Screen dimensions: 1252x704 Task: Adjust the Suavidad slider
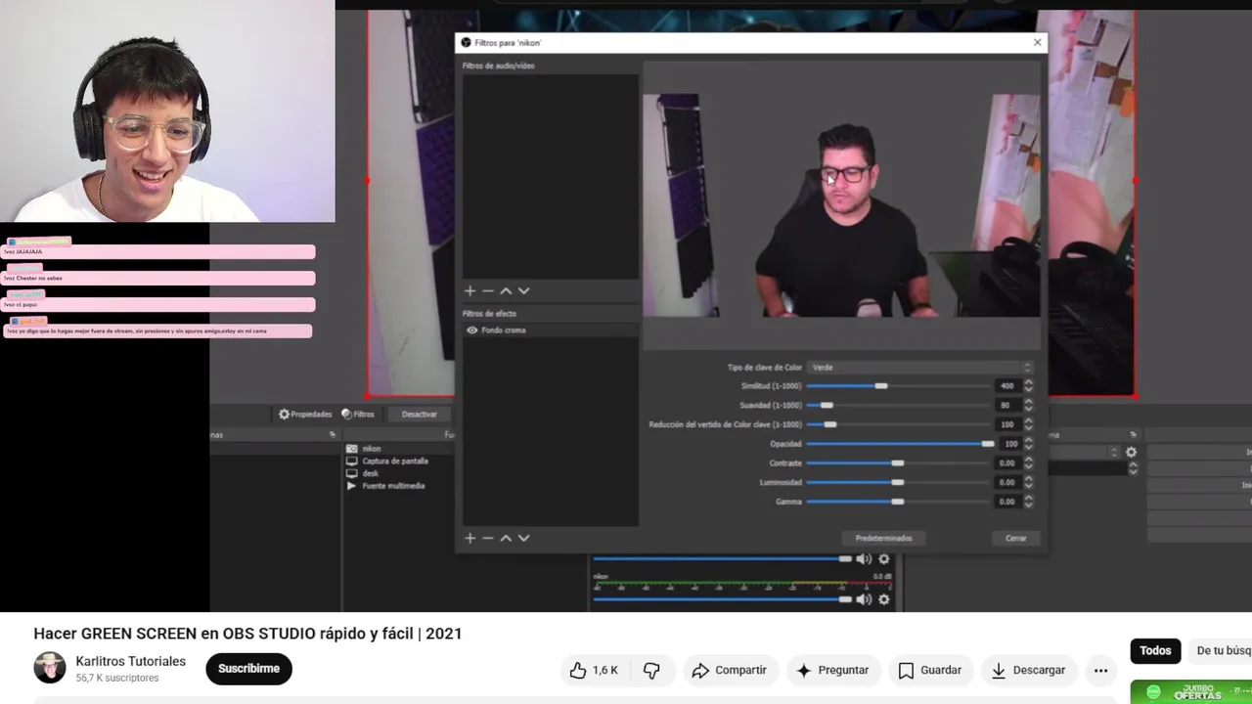[x=898, y=405]
